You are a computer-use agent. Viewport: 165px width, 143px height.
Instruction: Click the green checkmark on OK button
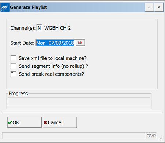pyautogui.click(x=10, y=122)
